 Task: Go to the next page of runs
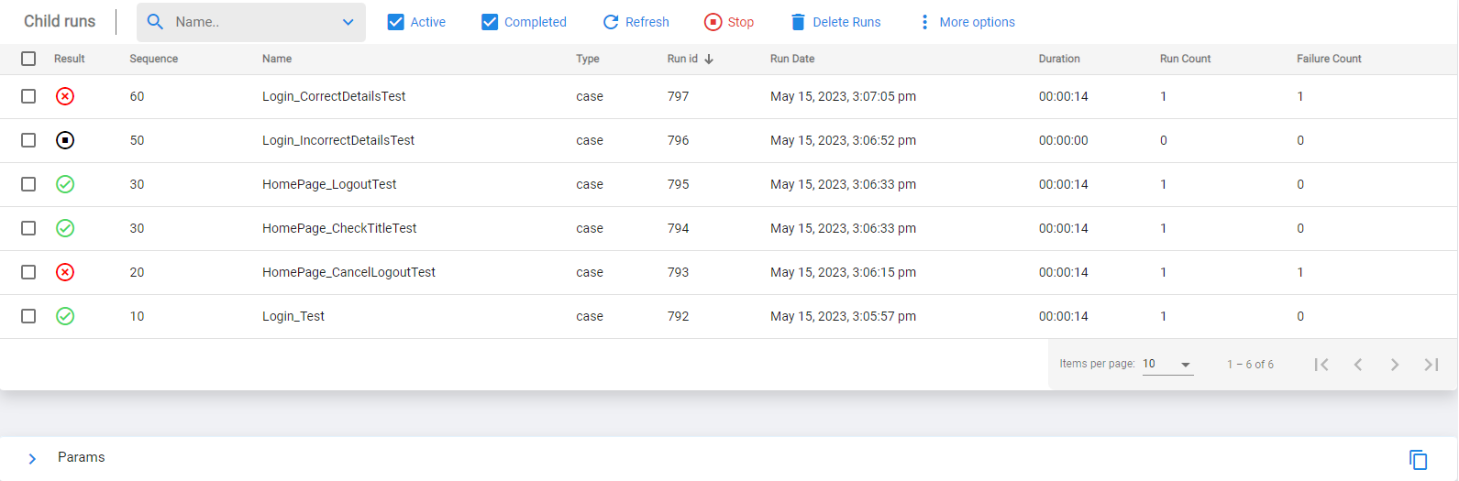1395,365
